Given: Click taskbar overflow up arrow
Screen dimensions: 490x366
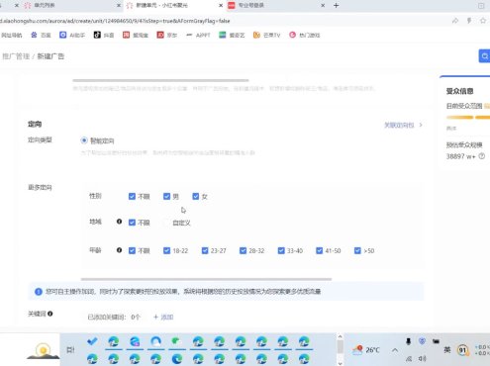Looking at the screenshot, I should coord(340,336).
